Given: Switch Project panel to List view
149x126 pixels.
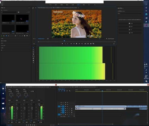Looking at the screenshot, I should (4, 36).
